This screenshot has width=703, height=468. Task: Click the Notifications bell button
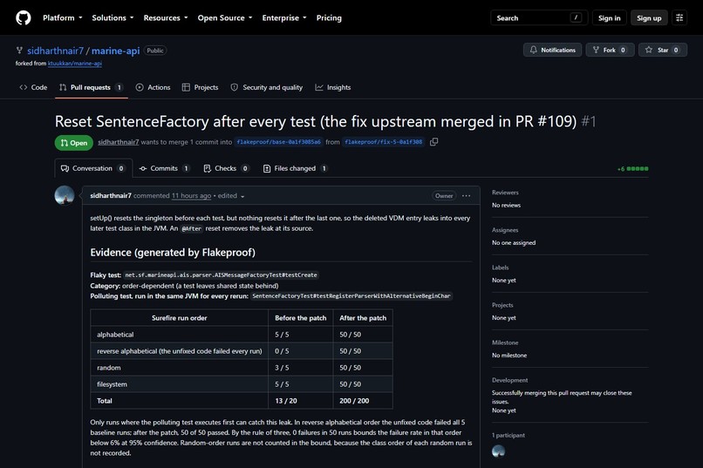[552, 50]
